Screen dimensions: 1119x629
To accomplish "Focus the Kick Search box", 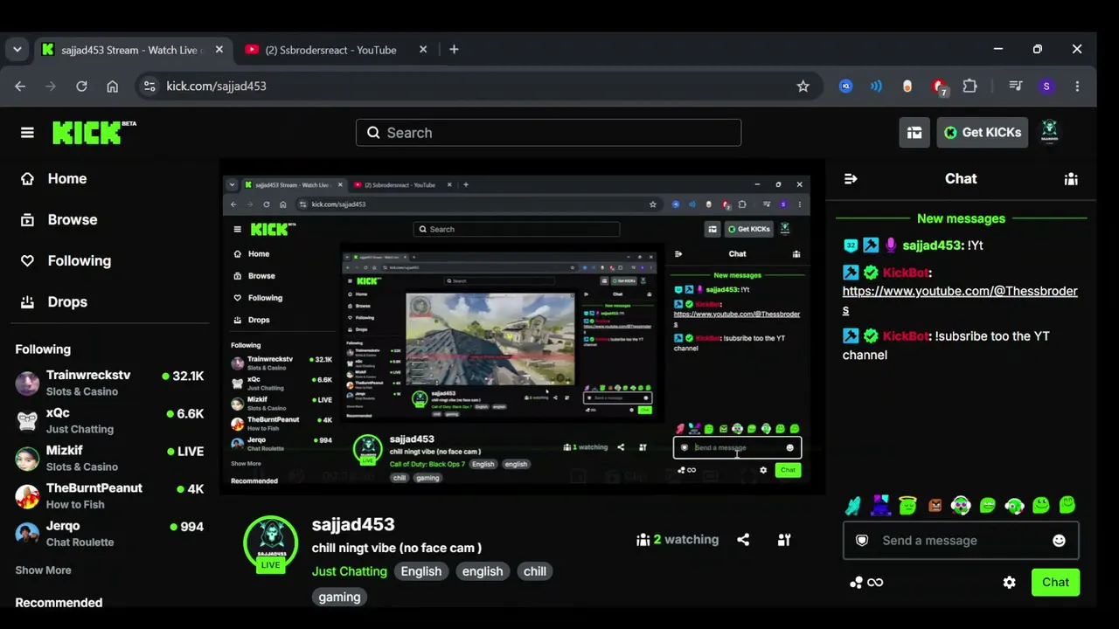I will [x=548, y=133].
